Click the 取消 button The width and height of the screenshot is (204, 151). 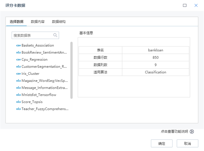coord(187,143)
